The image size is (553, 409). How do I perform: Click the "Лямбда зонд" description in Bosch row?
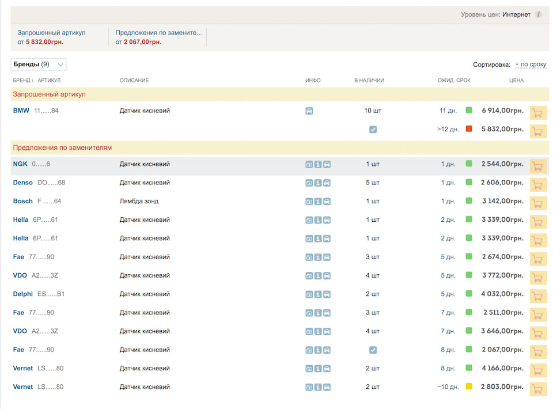tap(139, 201)
